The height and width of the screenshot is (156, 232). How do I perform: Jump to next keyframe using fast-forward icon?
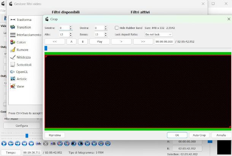(31, 143)
